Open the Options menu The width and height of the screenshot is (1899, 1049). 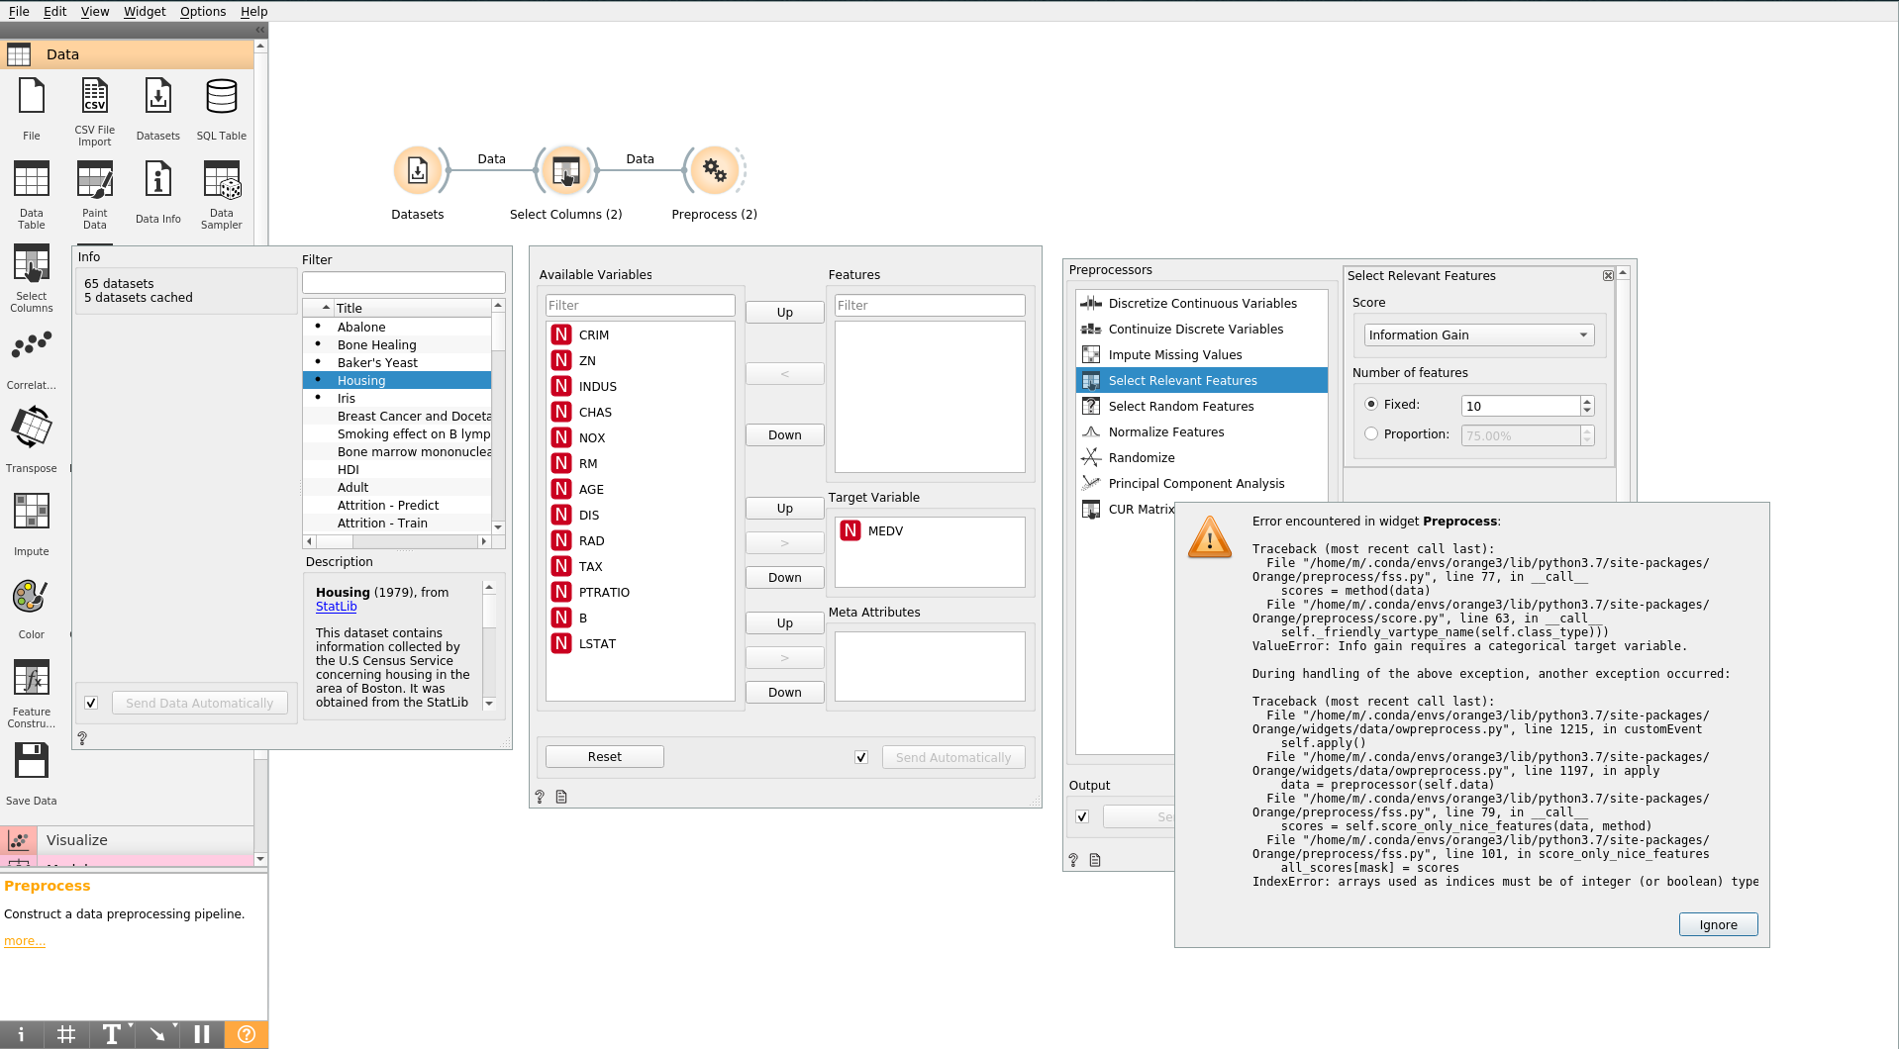(202, 11)
